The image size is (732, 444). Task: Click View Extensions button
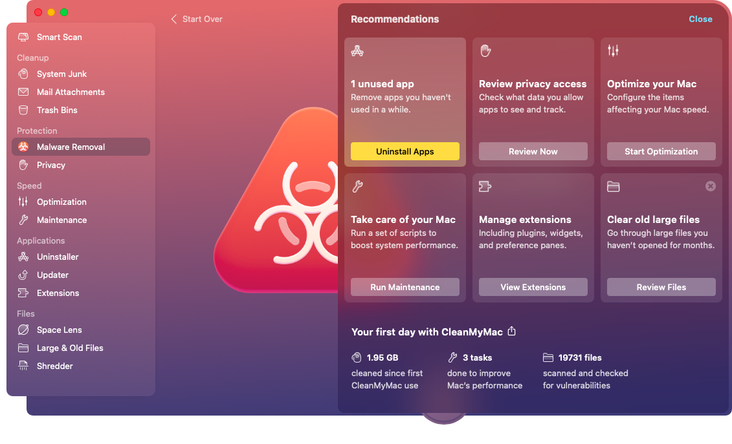(x=533, y=288)
